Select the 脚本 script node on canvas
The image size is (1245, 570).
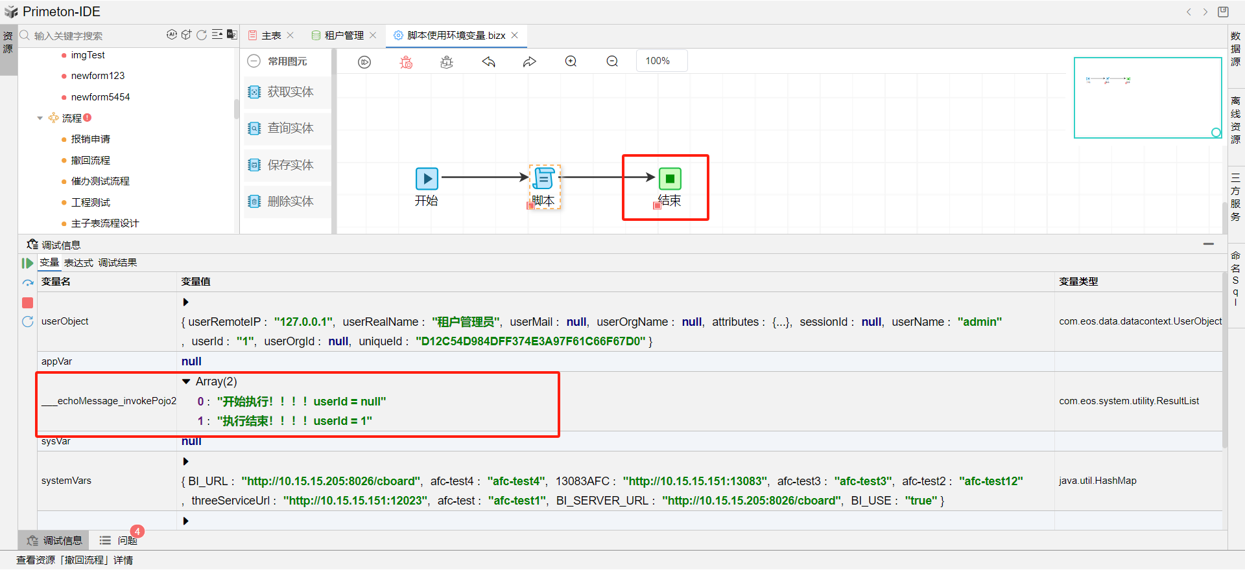click(543, 179)
